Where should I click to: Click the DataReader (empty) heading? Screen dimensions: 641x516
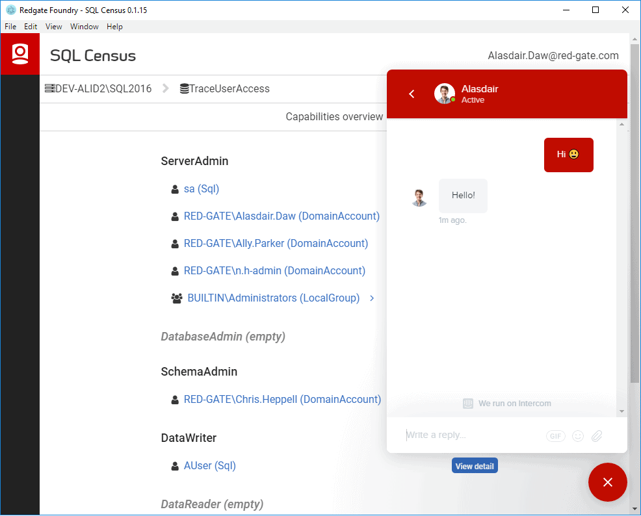[x=212, y=504]
